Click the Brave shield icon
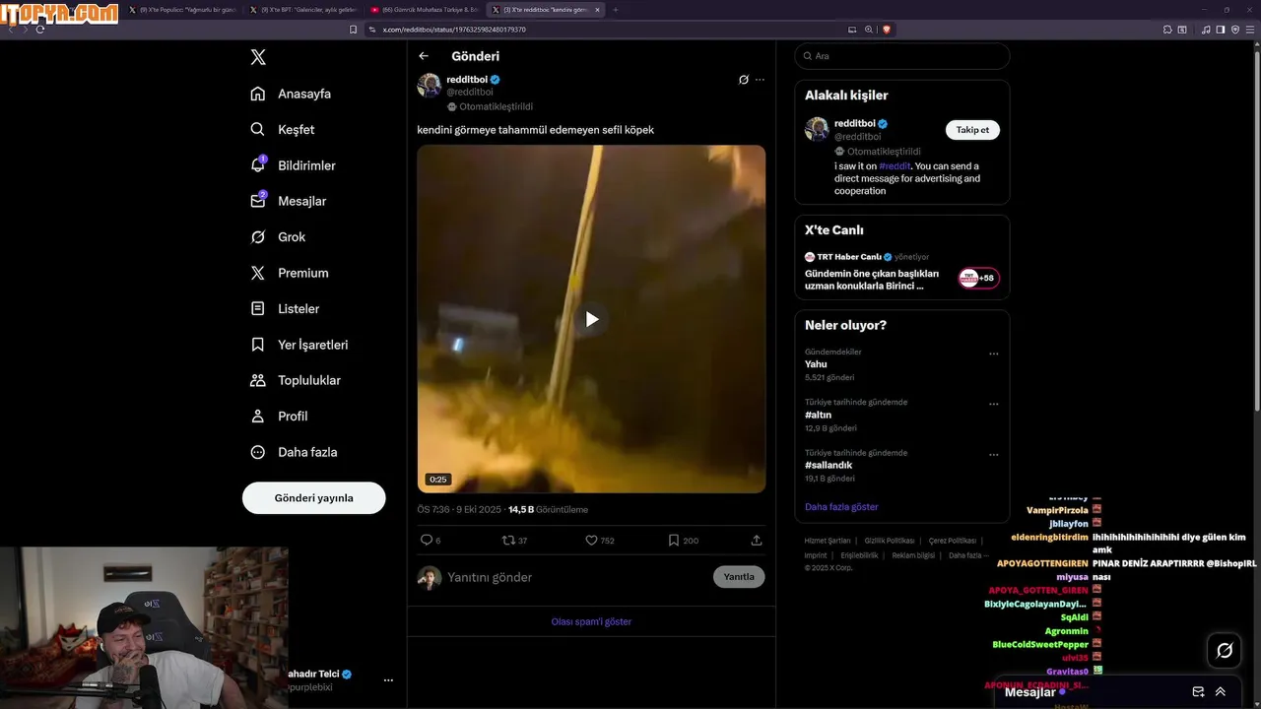Screen dimensions: 1261x709 [887, 30]
